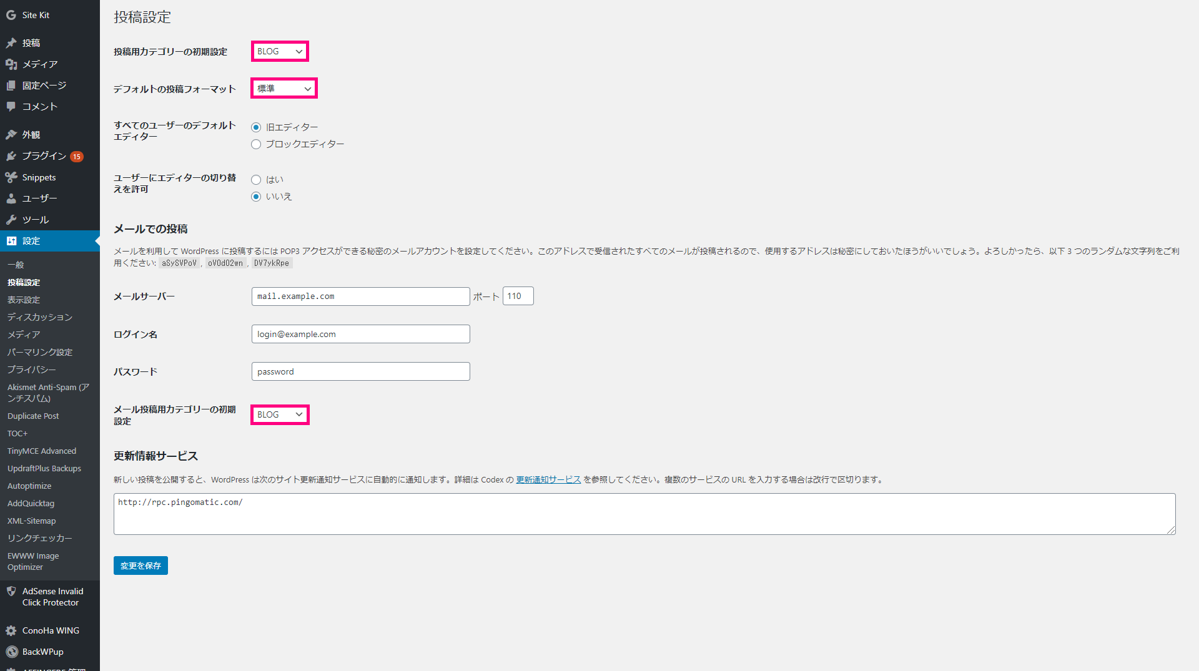The image size is (1199, 671).
Task: Click the pin icon beside 投稿
Action: 11,43
